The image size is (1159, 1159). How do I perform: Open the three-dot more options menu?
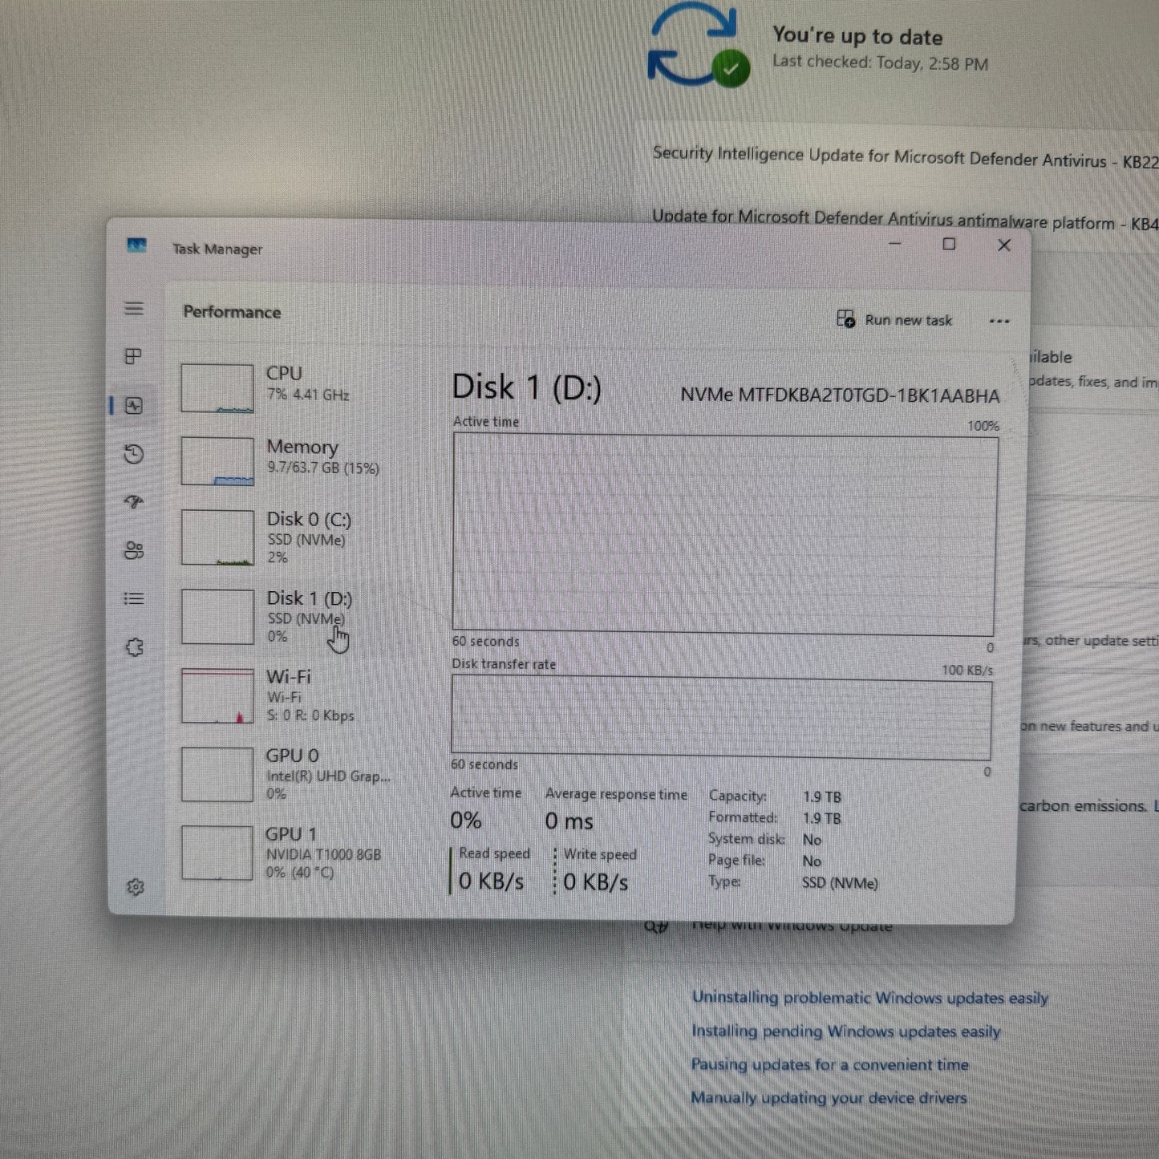[999, 321]
